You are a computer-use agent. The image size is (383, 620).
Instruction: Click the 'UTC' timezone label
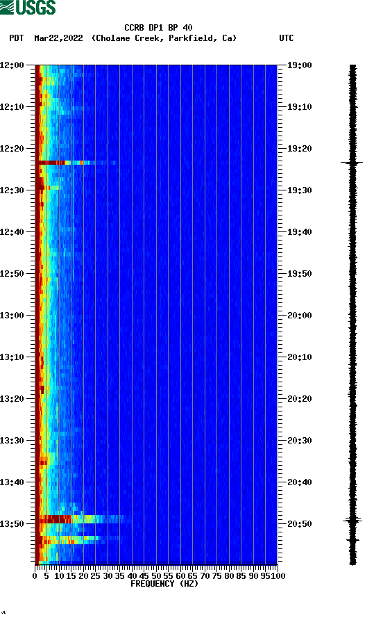(287, 38)
